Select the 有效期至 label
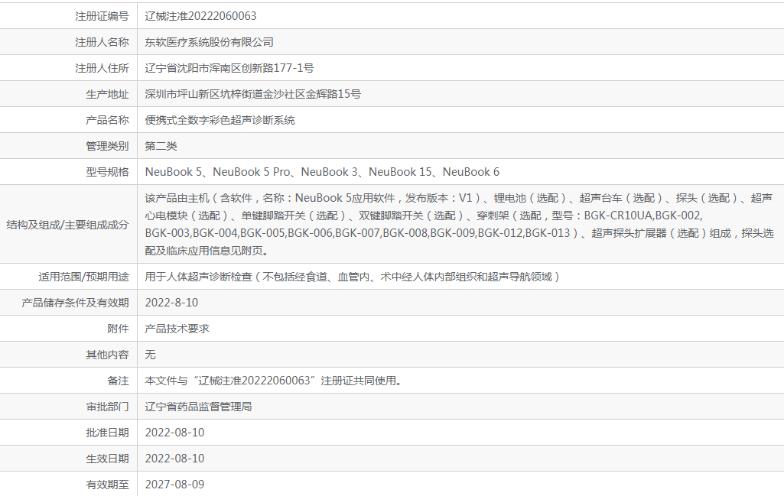The height and width of the screenshot is (496, 784). click(108, 485)
